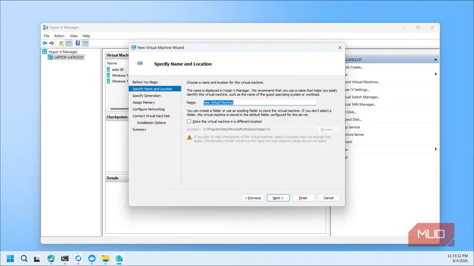
Task: Toggle Show/Hide Console Tree toolbar icon
Action: pyautogui.click(x=69, y=43)
